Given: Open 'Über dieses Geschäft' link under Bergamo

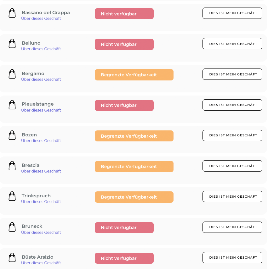Looking at the screenshot, I should pos(41,80).
